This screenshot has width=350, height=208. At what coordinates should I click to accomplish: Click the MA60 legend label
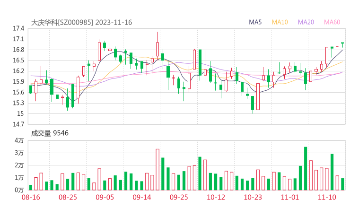click(x=332, y=22)
